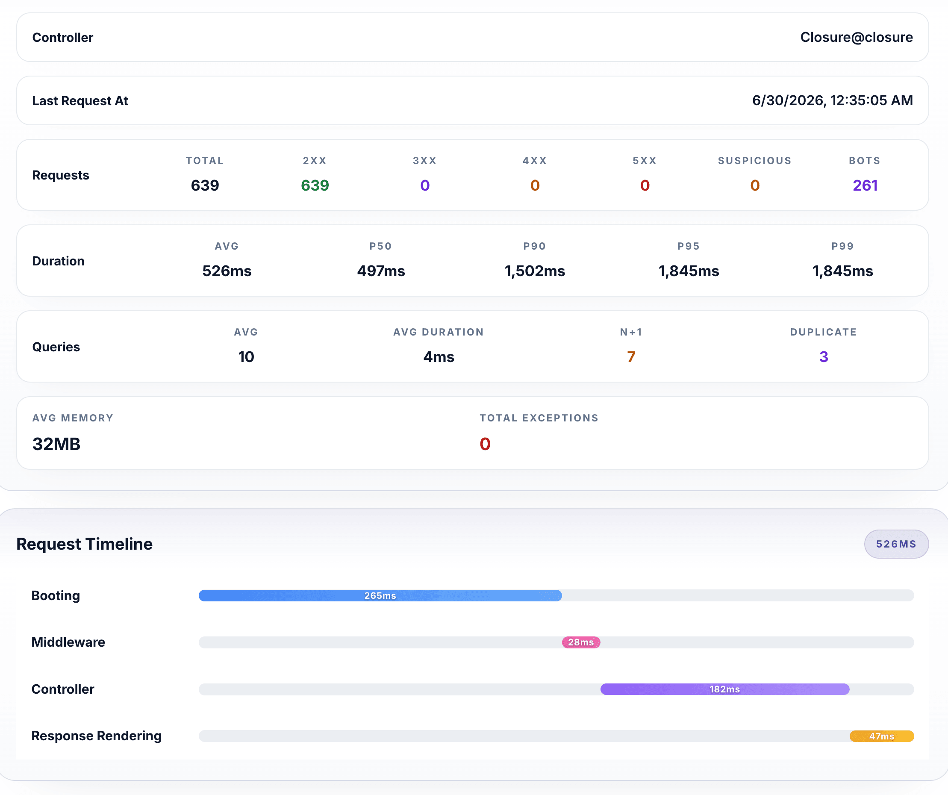Click the Queries row label
This screenshot has width=948, height=795.
tap(56, 347)
